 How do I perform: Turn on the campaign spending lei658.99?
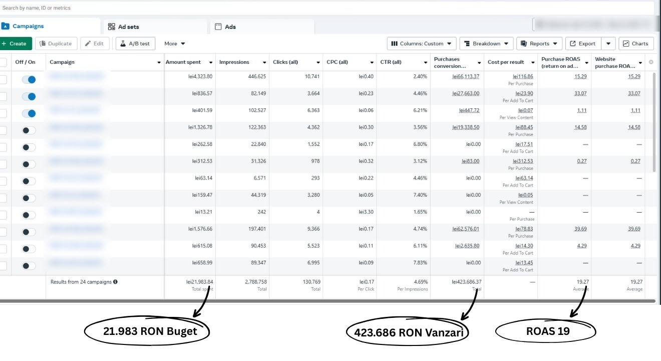point(29,266)
